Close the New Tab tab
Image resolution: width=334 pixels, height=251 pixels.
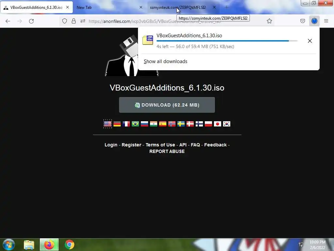[141, 7]
